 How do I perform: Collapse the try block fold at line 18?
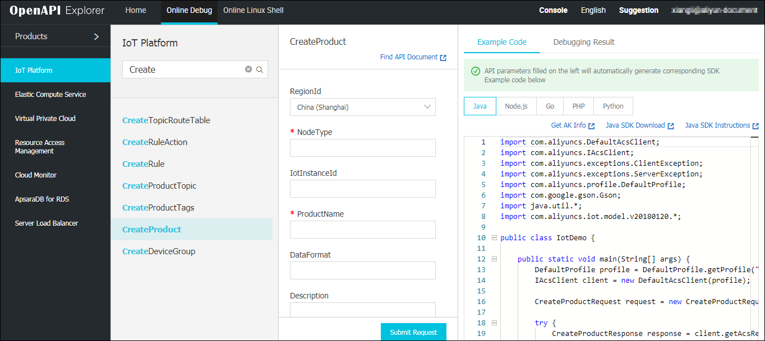click(494, 323)
